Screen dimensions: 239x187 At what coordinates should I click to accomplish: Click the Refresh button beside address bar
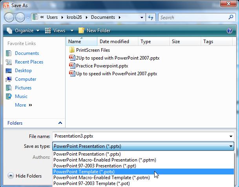point(151,17)
